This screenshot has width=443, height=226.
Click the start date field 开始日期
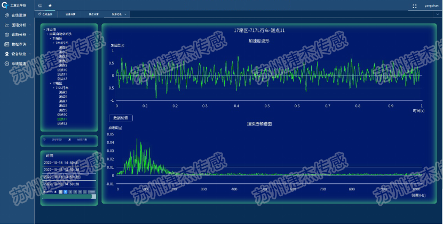(57, 139)
